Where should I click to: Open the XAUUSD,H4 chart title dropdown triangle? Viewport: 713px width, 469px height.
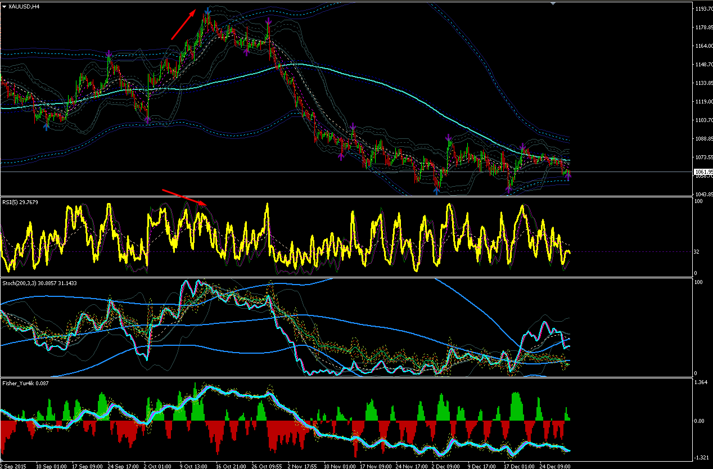point(4,6)
